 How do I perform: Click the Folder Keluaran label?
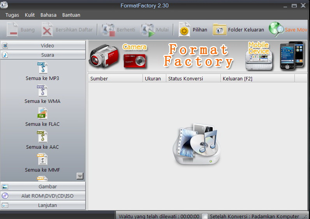point(246,30)
